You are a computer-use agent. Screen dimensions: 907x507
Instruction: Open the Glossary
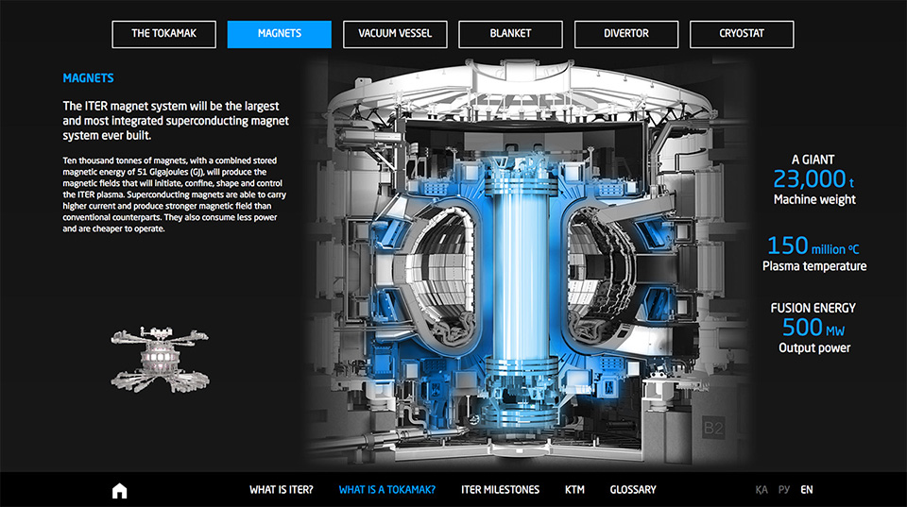pyautogui.click(x=633, y=490)
